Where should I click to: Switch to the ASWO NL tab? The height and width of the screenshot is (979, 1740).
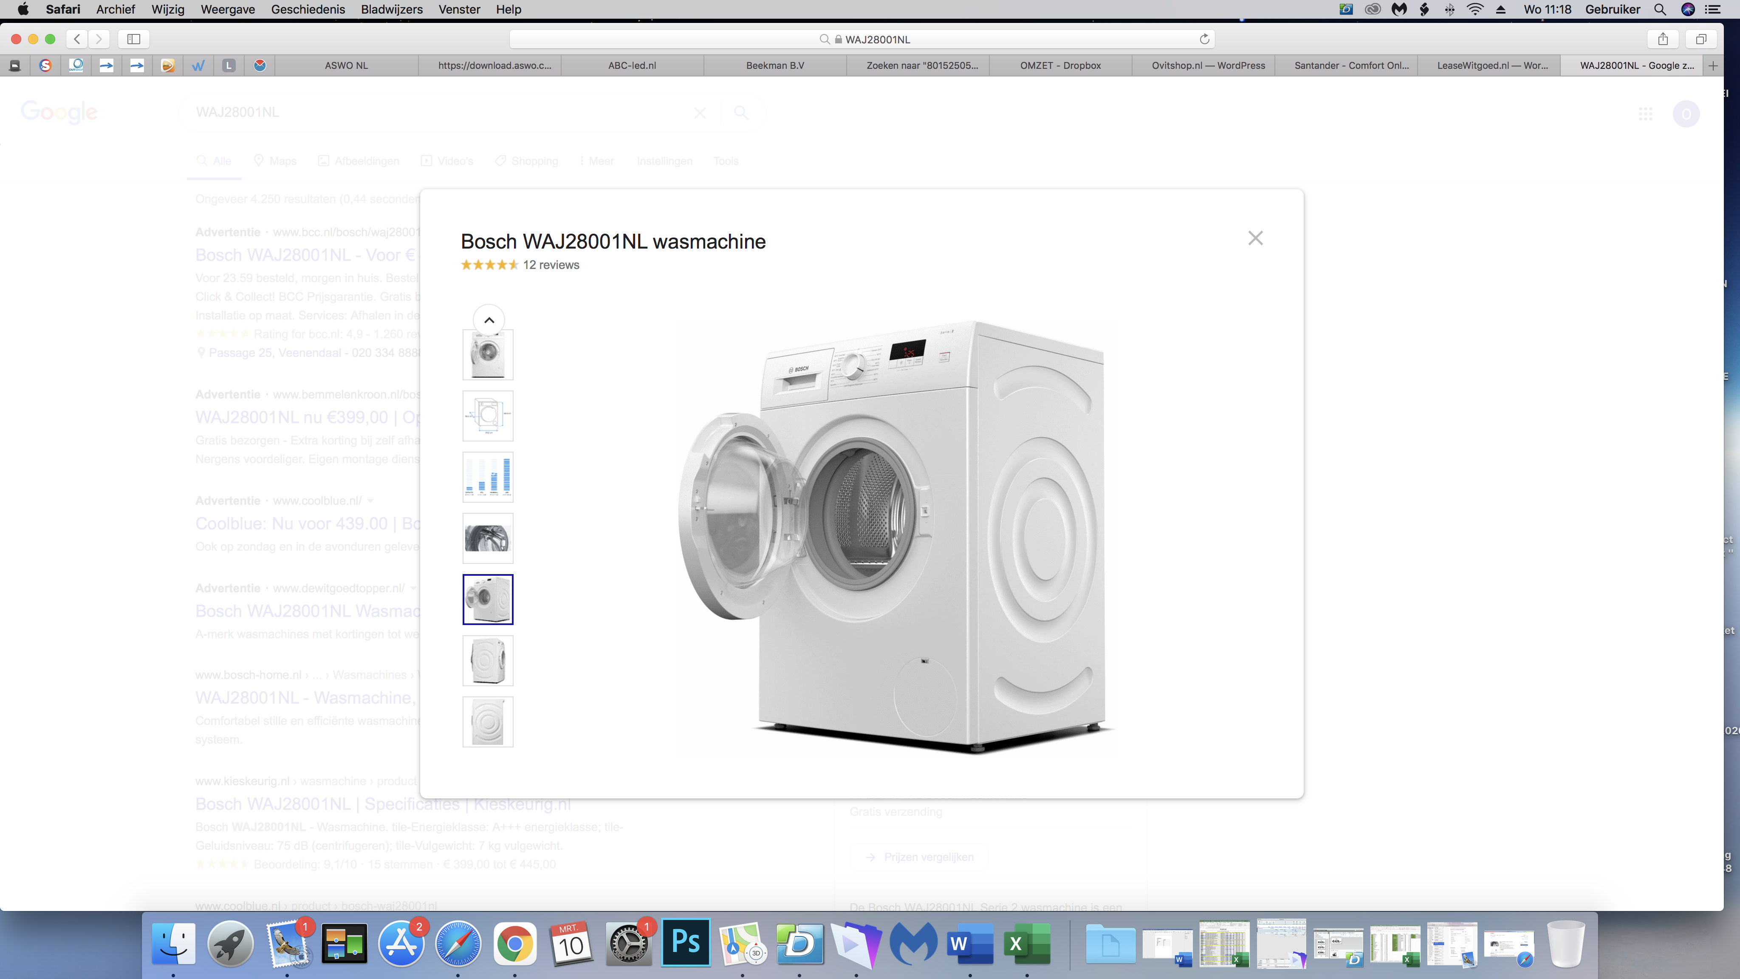coord(346,65)
